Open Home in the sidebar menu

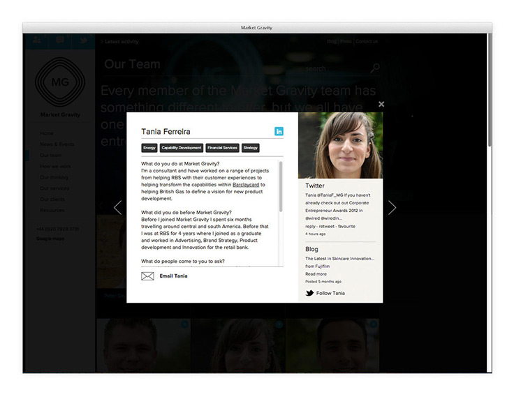[47, 133]
